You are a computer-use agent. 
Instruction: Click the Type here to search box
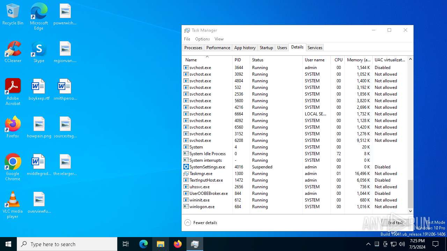(67, 244)
